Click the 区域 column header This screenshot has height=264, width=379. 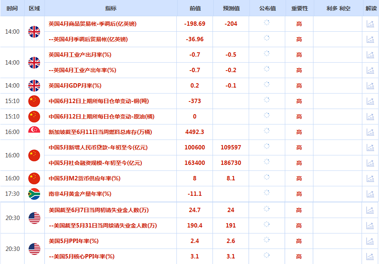[34, 8]
